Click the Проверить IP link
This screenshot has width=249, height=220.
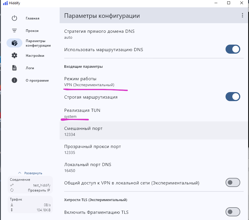pos(39,190)
